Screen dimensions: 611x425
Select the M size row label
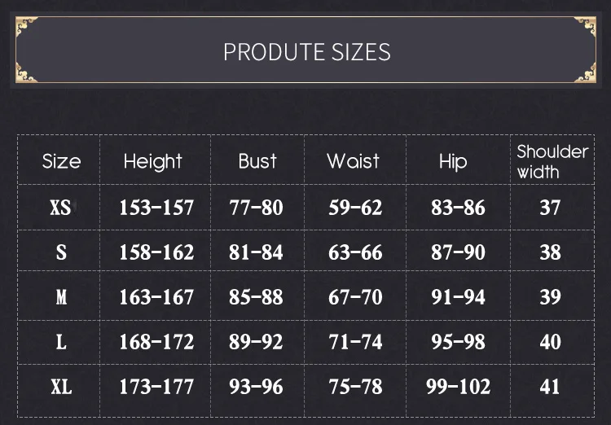coord(61,297)
